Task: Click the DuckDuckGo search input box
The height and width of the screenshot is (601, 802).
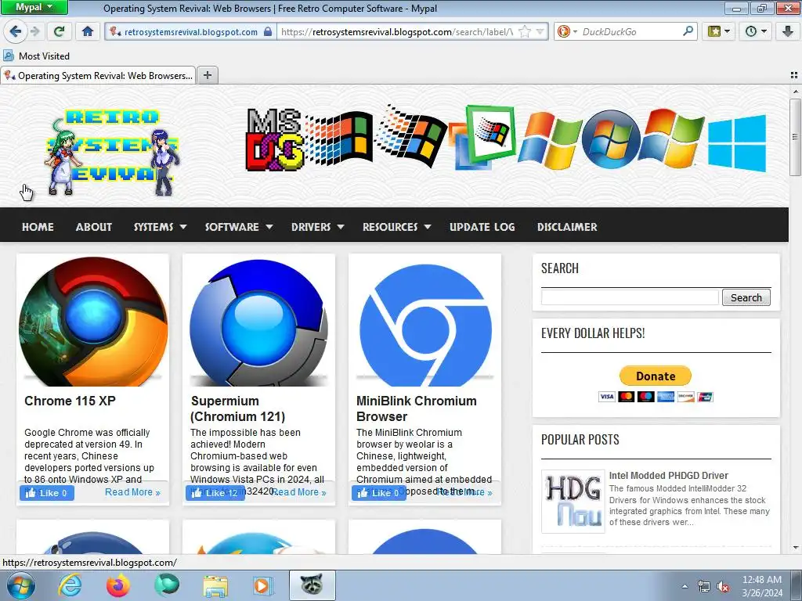Action: coord(632,31)
